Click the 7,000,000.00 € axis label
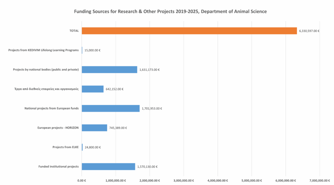Viewport: 334px width, 185px height. click(x=320, y=180)
